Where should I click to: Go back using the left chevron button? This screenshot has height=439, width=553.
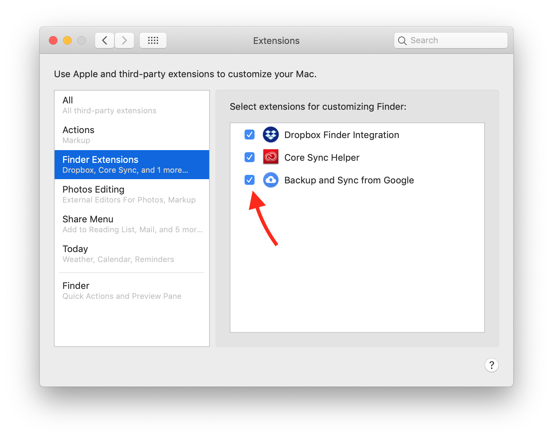click(105, 40)
